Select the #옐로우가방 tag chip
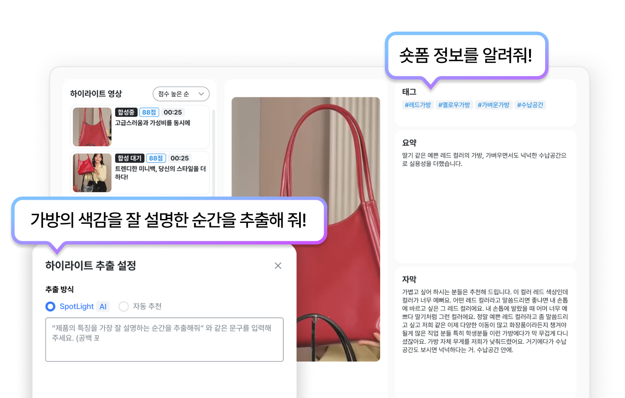 (x=454, y=105)
